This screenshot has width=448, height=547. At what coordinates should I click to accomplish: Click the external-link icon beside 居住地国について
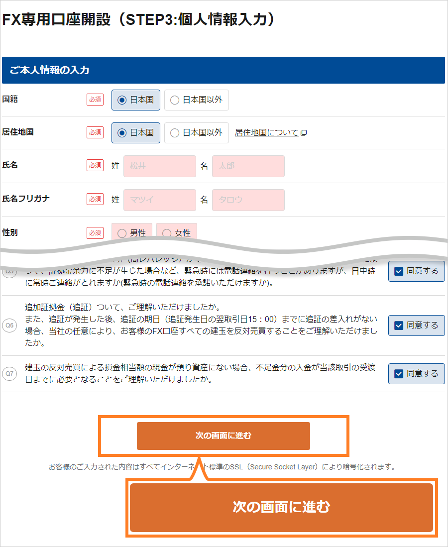pyautogui.click(x=304, y=132)
